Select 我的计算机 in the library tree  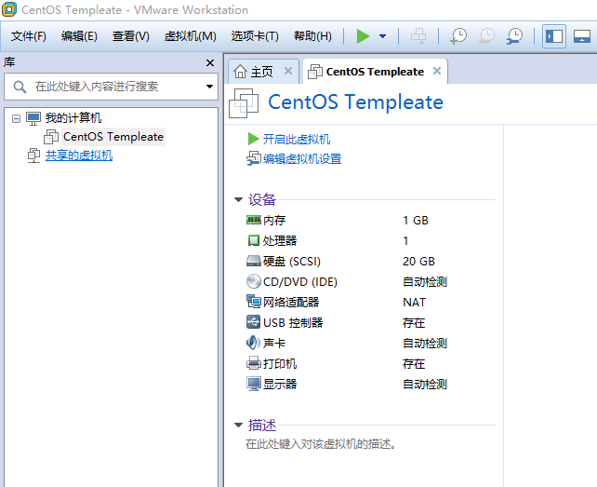[73, 118]
